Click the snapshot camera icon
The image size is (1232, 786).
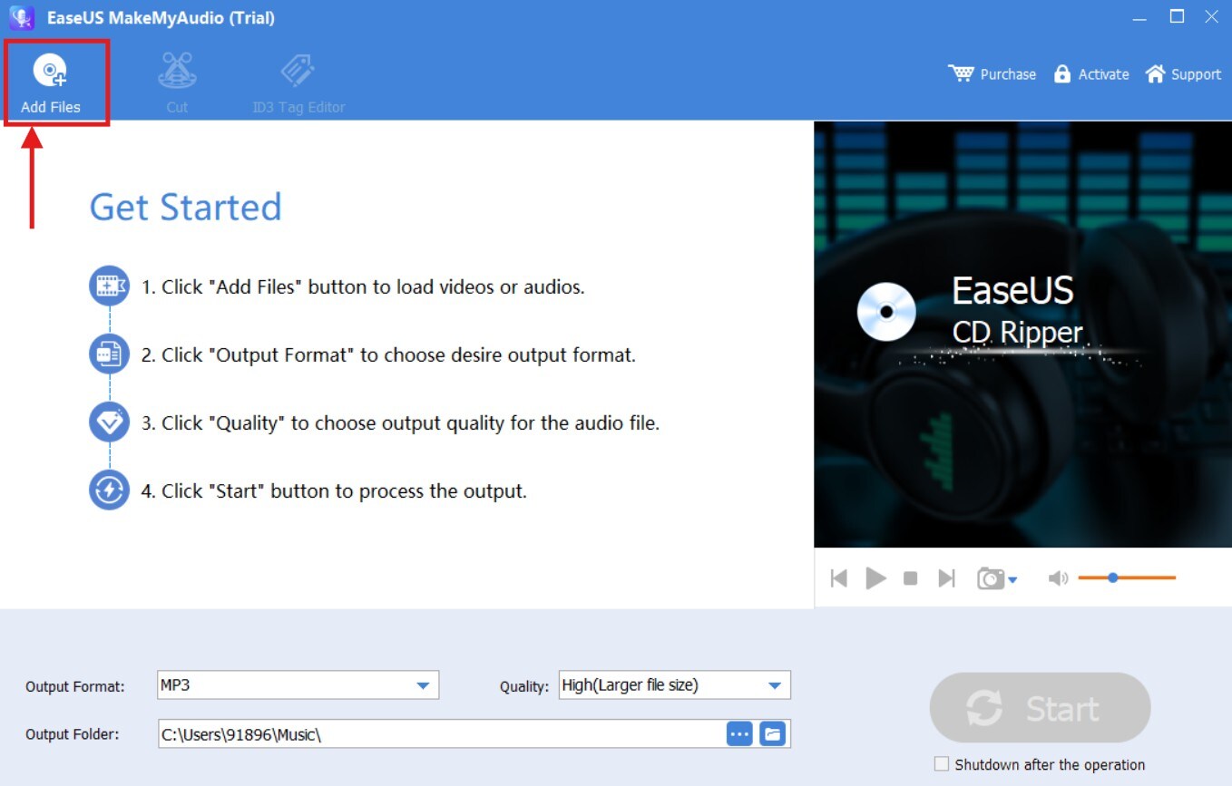click(x=990, y=578)
